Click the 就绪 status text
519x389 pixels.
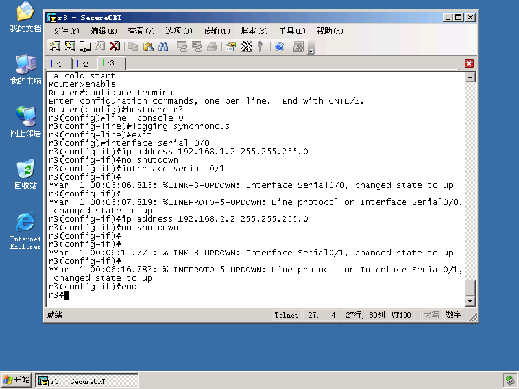click(x=54, y=315)
